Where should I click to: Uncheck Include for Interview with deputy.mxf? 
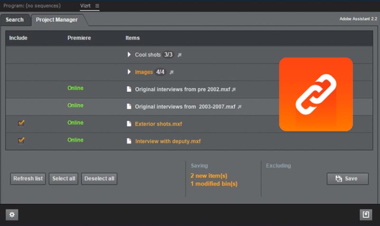[x=21, y=140]
